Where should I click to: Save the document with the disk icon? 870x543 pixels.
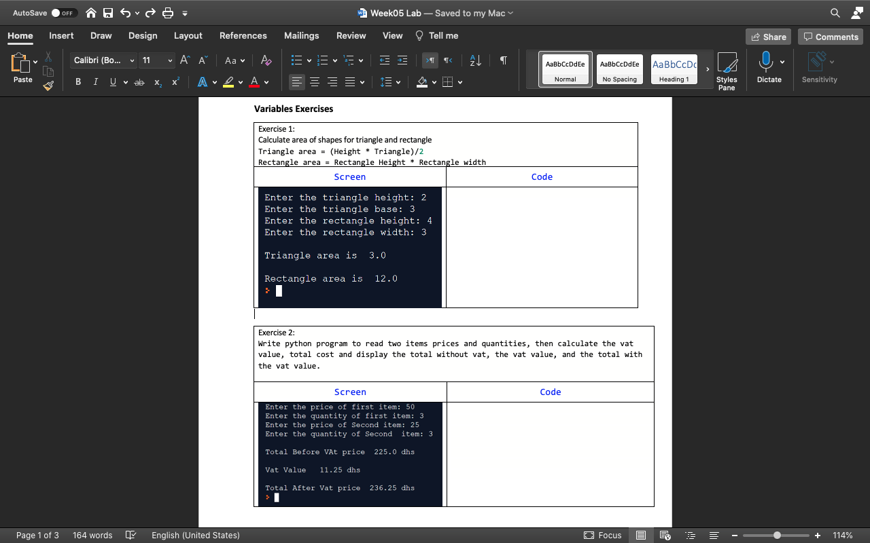coord(108,13)
